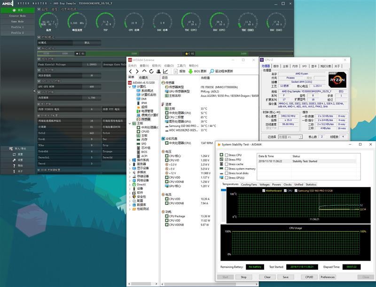Click the settings wrench icon in Ryzen Master sidebar
This screenshot has height=287, width=376.
point(14,160)
